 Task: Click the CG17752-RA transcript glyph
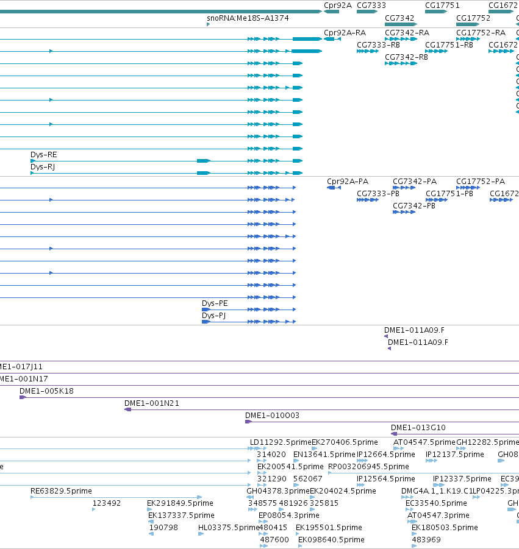coord(468,39)
